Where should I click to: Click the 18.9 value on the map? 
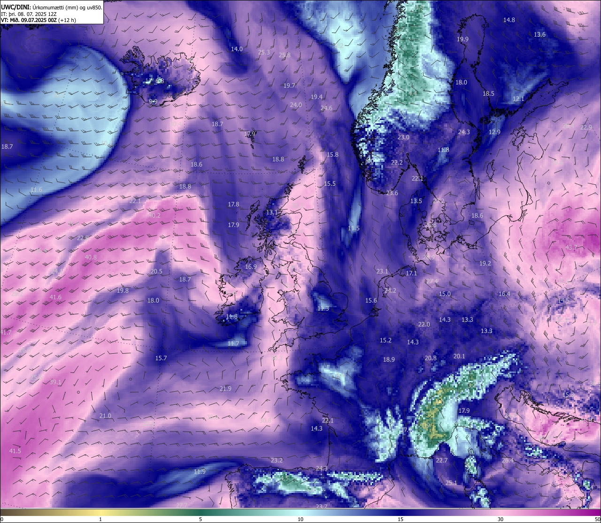[389, 360]
